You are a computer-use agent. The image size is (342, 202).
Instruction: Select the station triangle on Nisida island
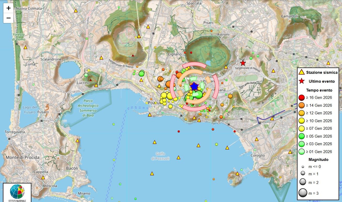(x=237, y=173)
